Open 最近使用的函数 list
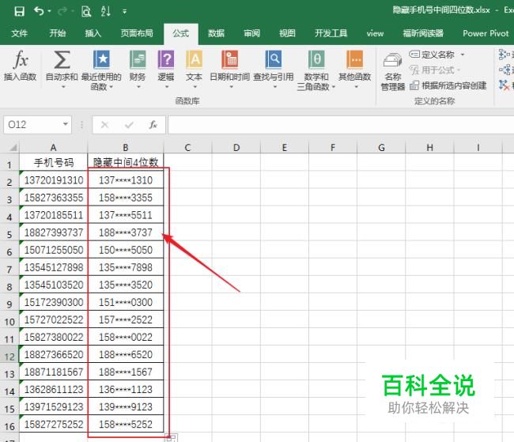Screen dimensions: 514x442 [x=101, y=70]
